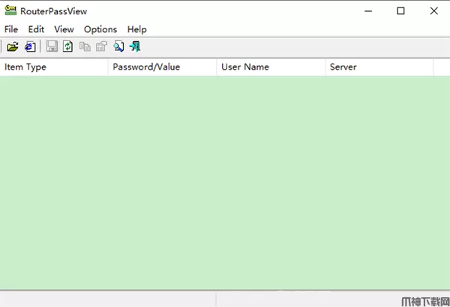The height and width of the screenshot is (307, 450).
Task: Open the Edit menu
Action: (36, 29)
